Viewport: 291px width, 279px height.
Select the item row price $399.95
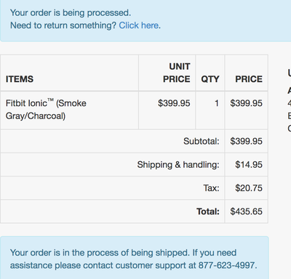pyautogui.click(x=246, y=103)
